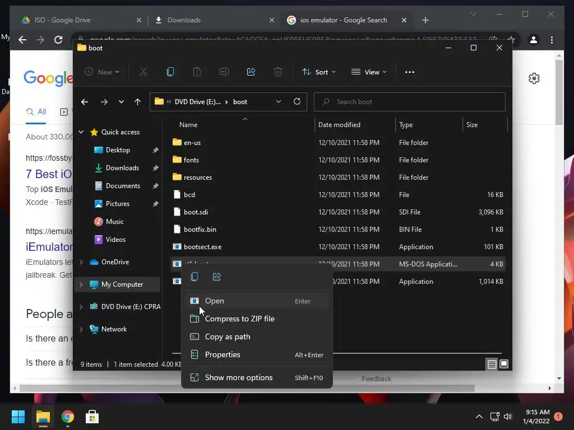Image resolution: width=574 pixels, height=430 pixels.
Task: Click the Rename icon in Explorer toolbar
Action: 224,72
